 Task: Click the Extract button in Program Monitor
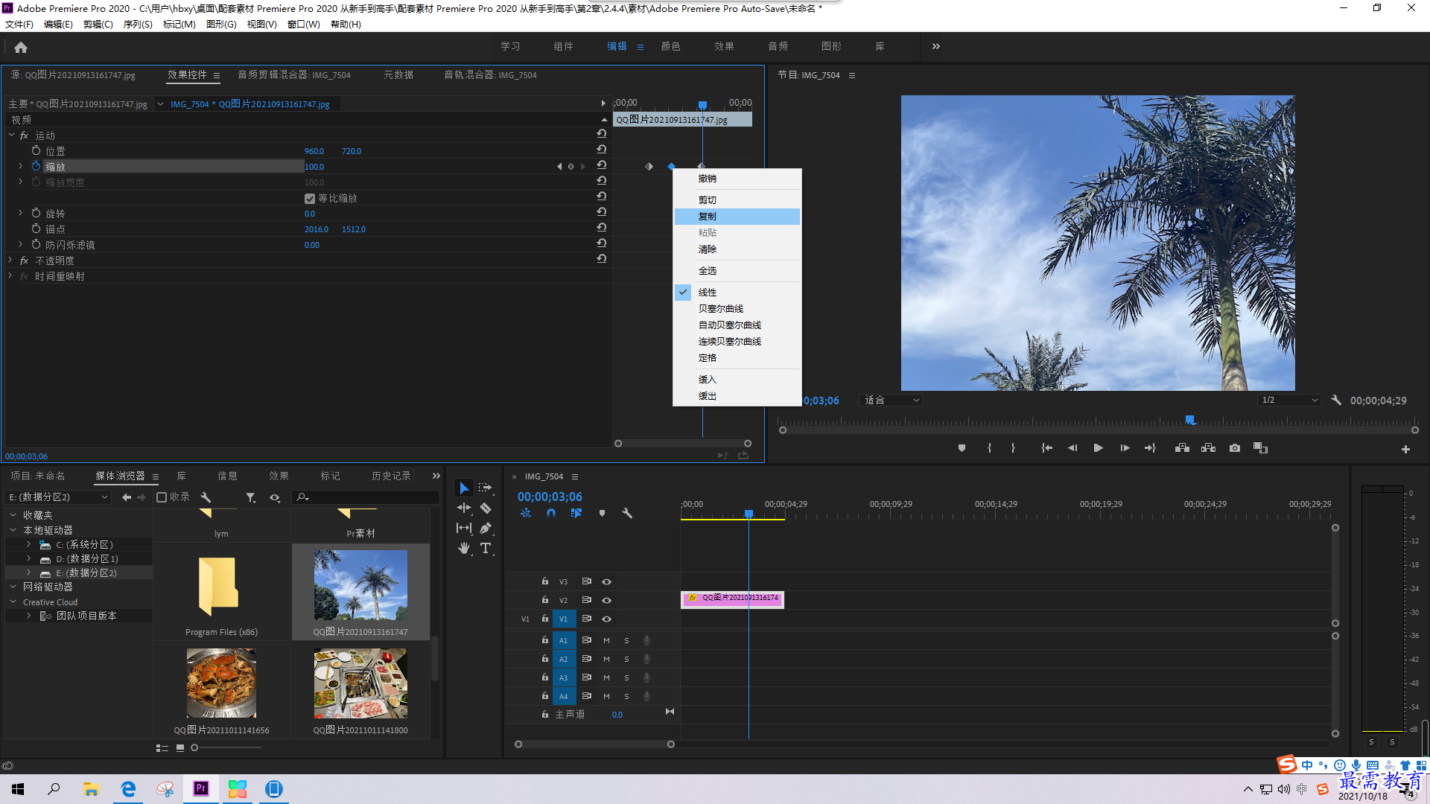pos(1208,448)
